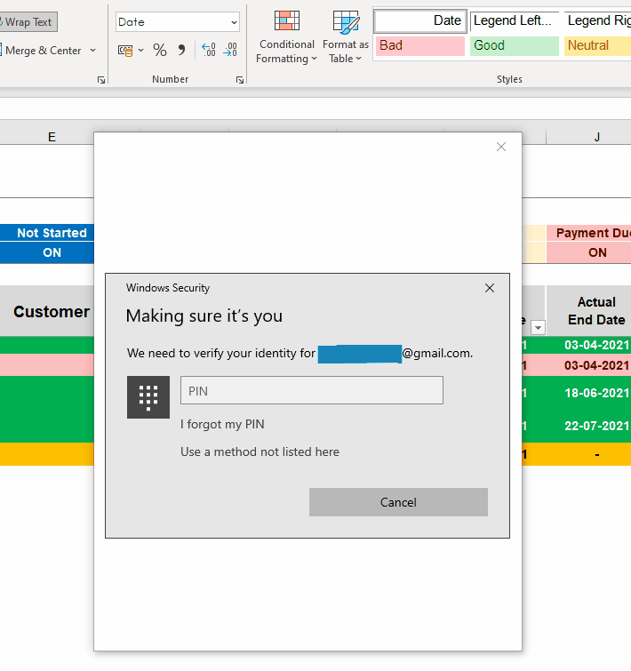Image resolution: width=631 pixels, height=671 pixels.
Task: Click the PIN input field
Action: tap(311, 390)
